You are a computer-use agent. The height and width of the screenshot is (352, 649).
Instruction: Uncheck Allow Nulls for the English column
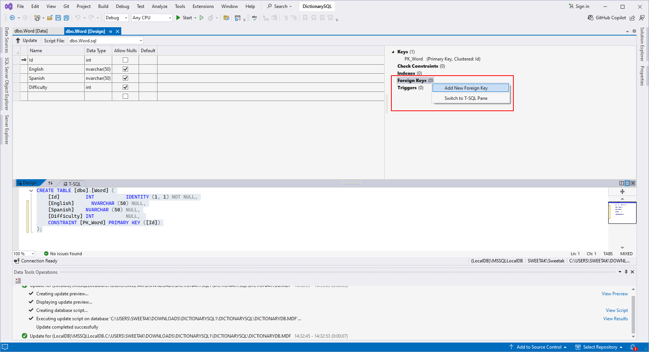pos(125,69)
